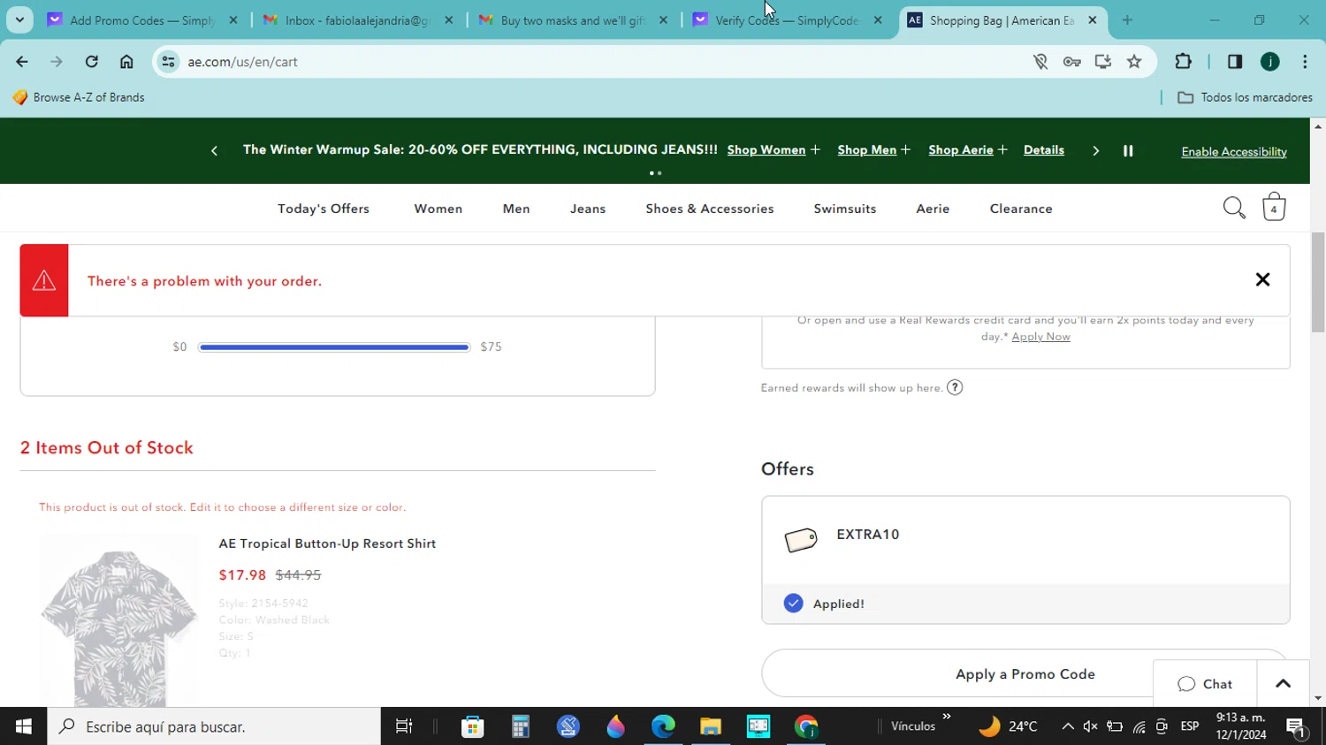
Task: Click Enable Accessibility link
Action: click(1234, 152)
